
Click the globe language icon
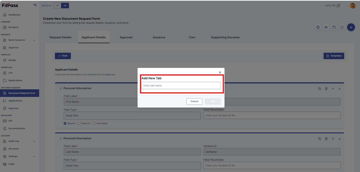pyautogui.click(x=318, y=27)
